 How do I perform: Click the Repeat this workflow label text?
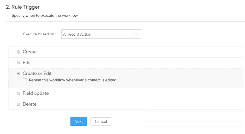[x=73, y=80]
